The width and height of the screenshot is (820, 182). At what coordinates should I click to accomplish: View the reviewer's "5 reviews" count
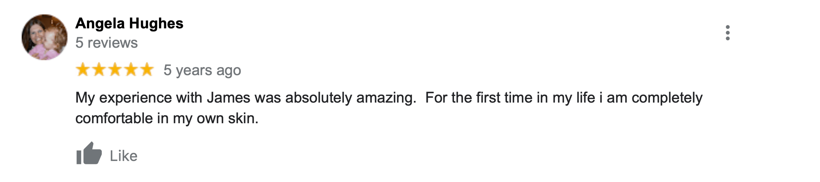pos(107,43)
